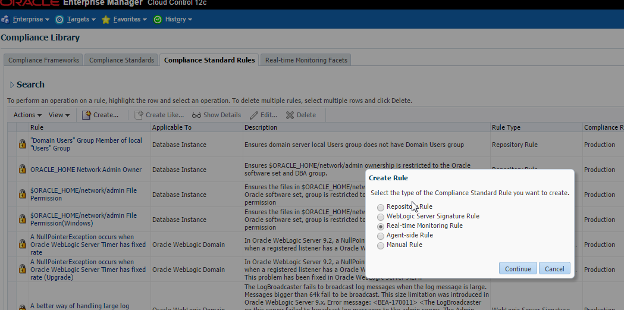The width and height of the screenshot is (624, 310).
Task: Select Compliance Standard Rules tab
Action: [209, 60]
